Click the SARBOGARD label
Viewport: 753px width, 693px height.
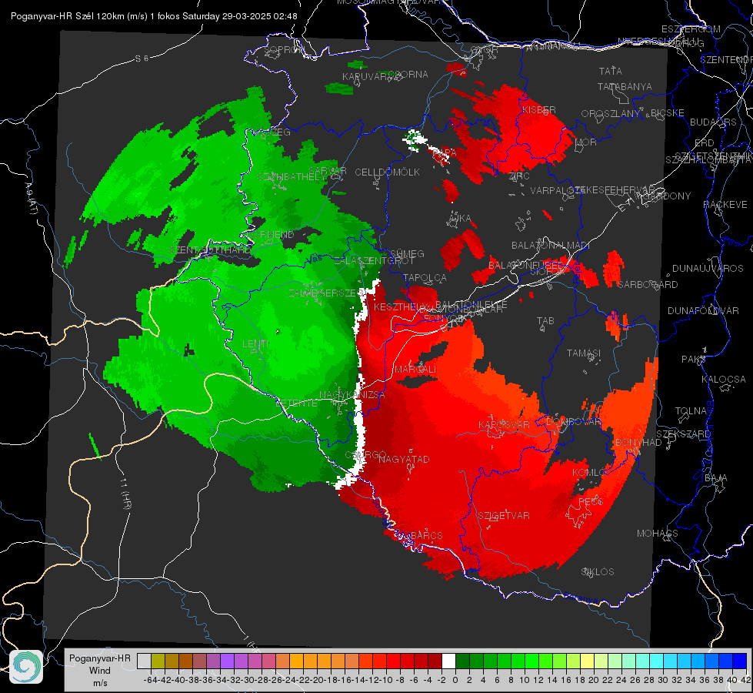(x=648, y=284)
